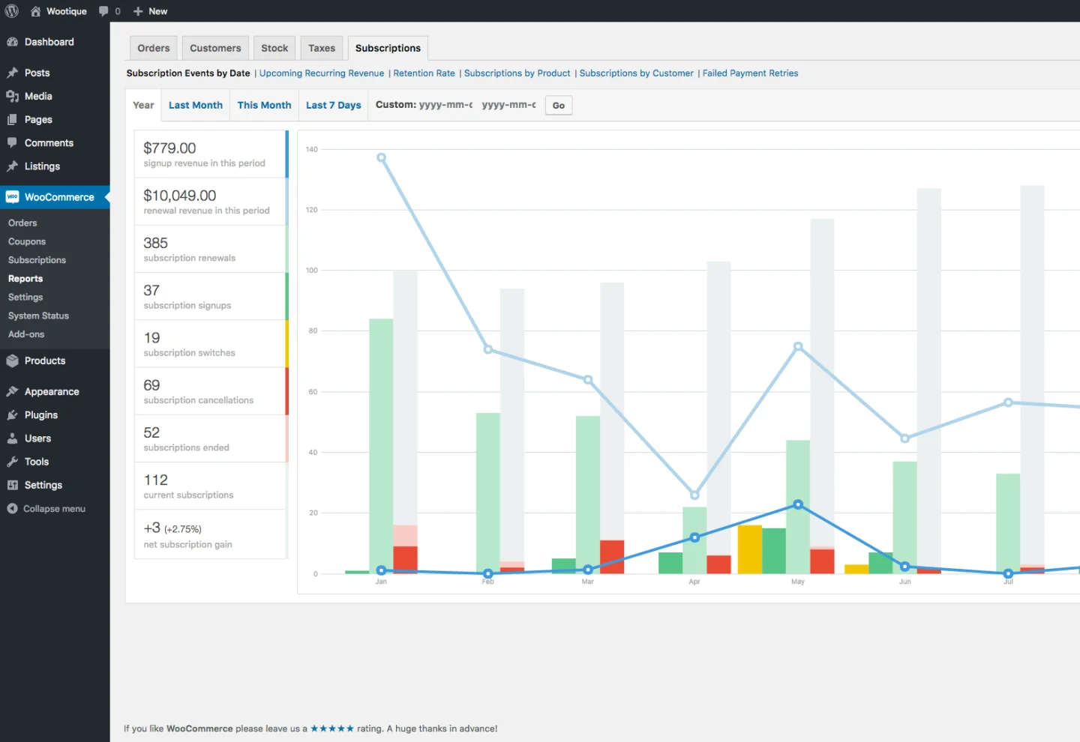This screenshot has width=1080, height=742.
Task: Click the 112 current subscriptions legend
Action: click(211, 486)
